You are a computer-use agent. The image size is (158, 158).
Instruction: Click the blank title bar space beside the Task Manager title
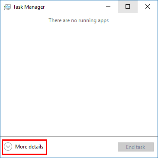click(72, 6)
